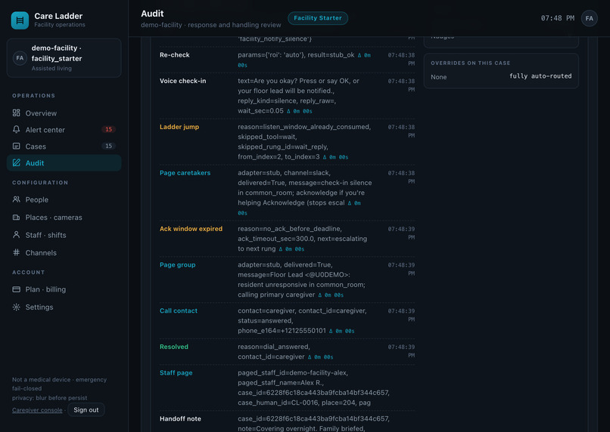Click the Re-check 07:48:38 timestamp
Screen dimensions: 610x432
401,59
